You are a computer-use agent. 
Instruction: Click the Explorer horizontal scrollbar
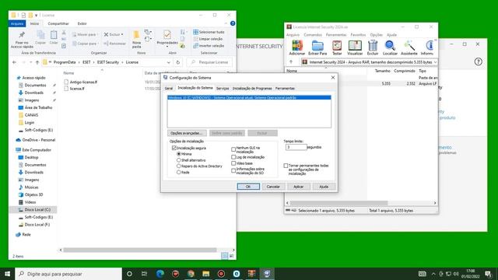point(140,250)
